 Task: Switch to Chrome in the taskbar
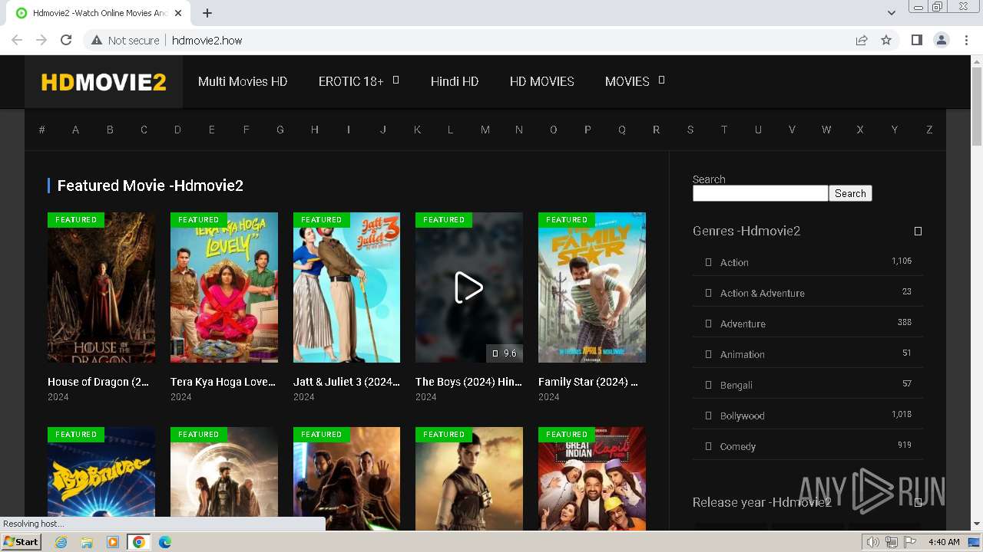[139, 542]
